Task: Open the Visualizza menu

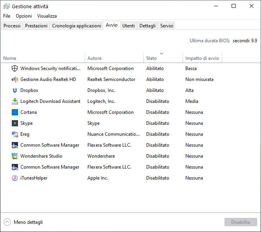Action: [x=47, y=16]
